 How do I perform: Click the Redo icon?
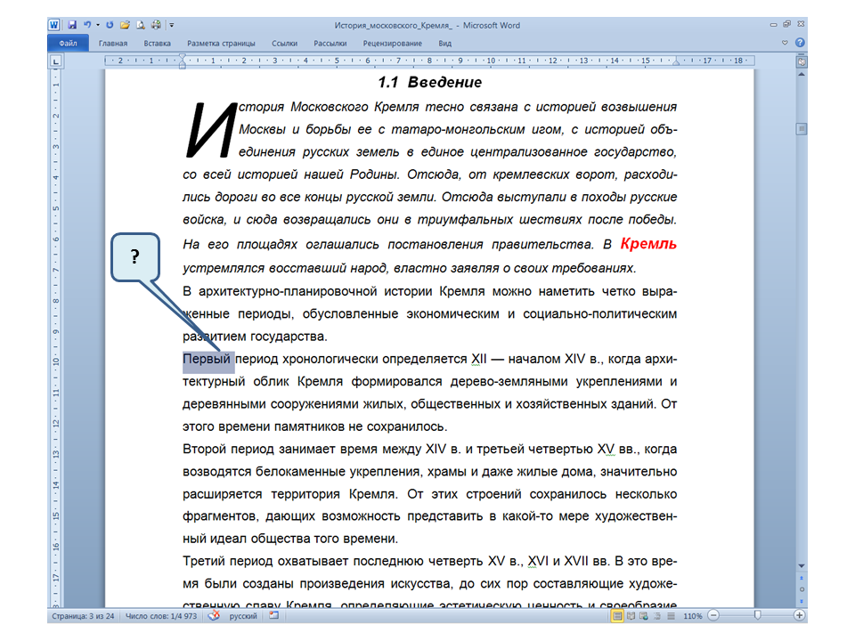coord(110,26)
